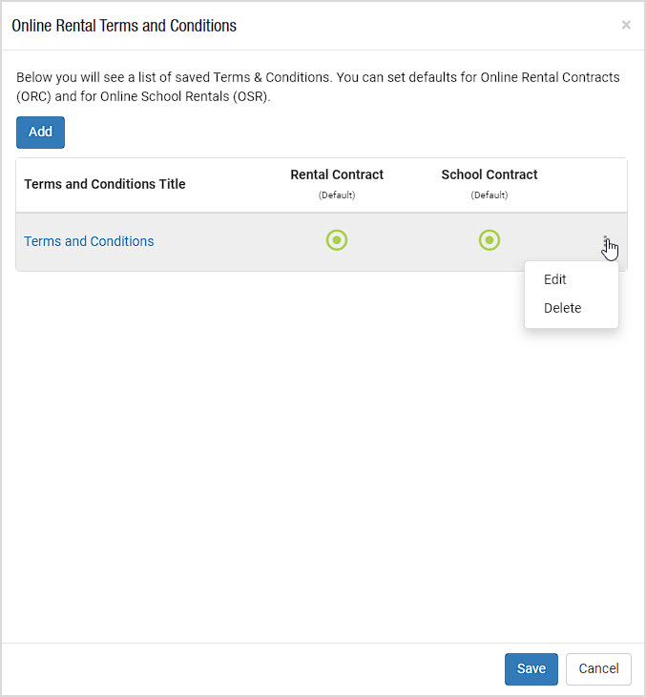Click the description paragraph about ORC and OSR

point(318,87)
